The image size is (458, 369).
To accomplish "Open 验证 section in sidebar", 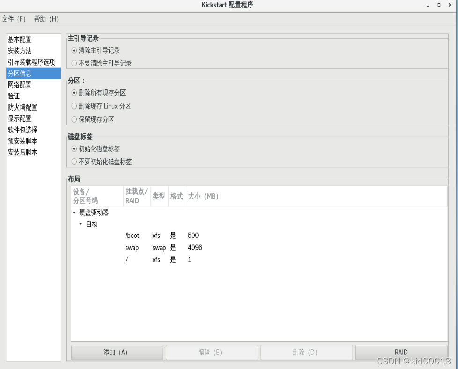I will (x=33, y=96).
